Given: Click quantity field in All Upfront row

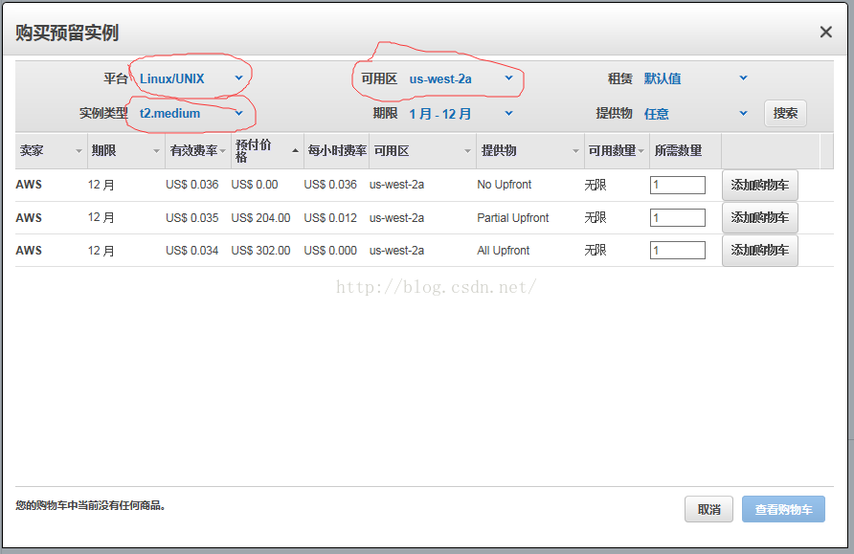Looking at the screenshot, I should [678, 251].
